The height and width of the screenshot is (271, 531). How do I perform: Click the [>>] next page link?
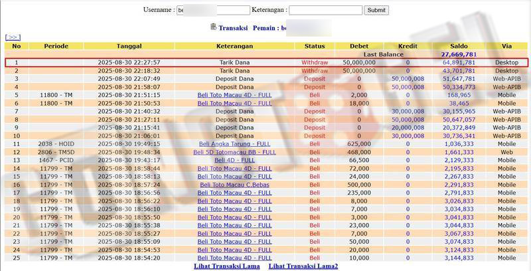tap(13, 38)
